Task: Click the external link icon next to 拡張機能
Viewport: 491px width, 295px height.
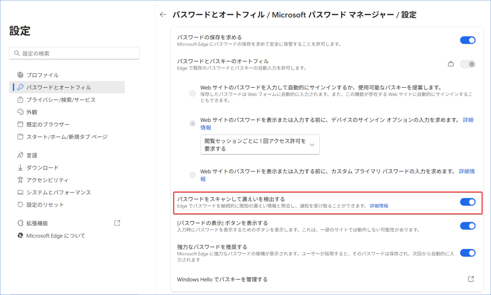Action: click(117, 223)
